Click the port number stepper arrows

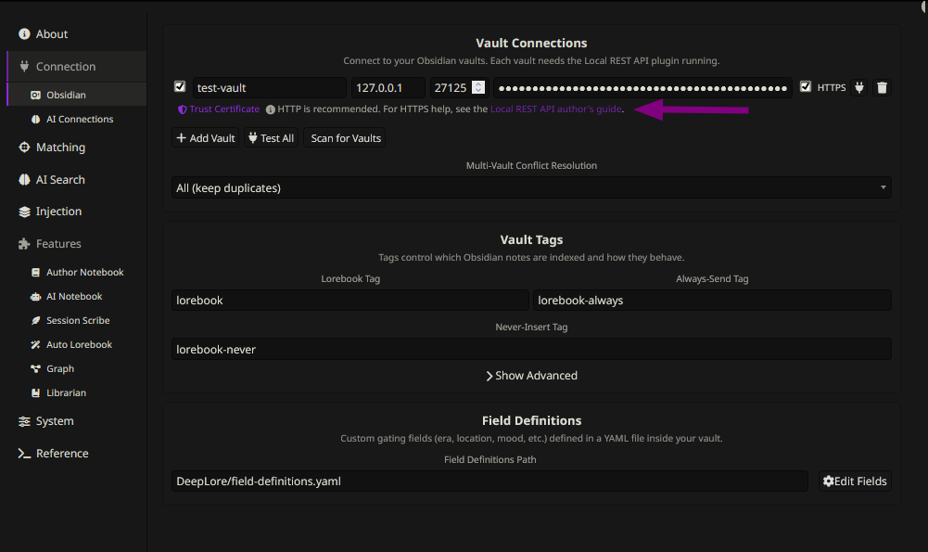[x=478, y=88]
